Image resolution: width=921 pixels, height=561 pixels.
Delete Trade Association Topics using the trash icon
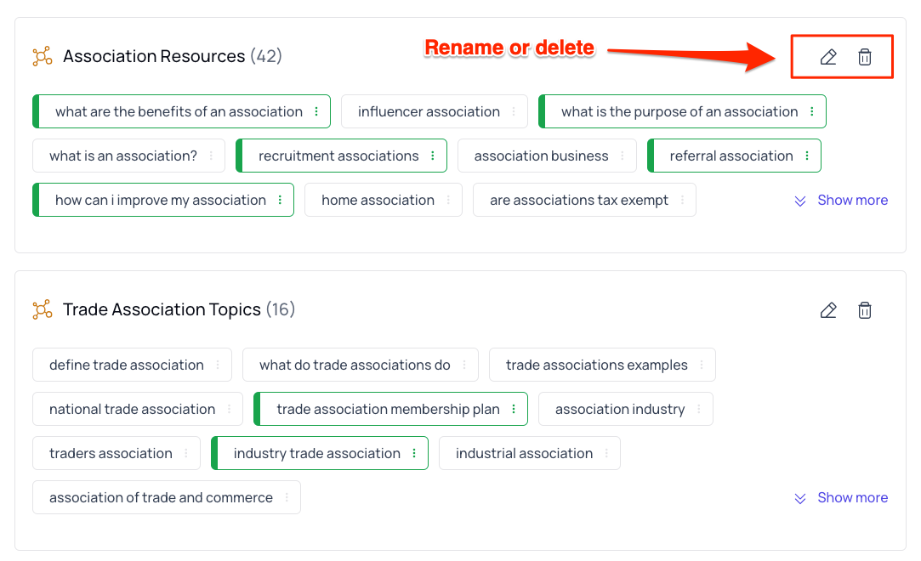pos(865,309)
